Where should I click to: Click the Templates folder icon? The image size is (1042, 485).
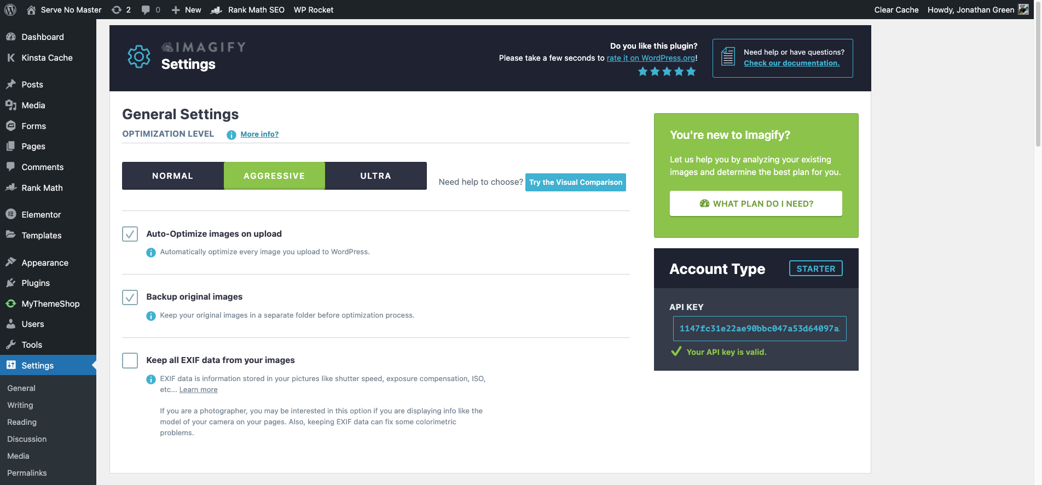click(x=11, y=235)
